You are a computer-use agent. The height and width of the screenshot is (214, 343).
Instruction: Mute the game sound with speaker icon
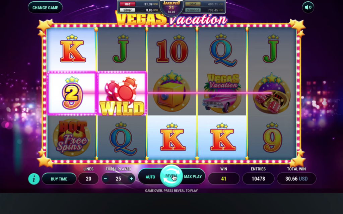308,7
